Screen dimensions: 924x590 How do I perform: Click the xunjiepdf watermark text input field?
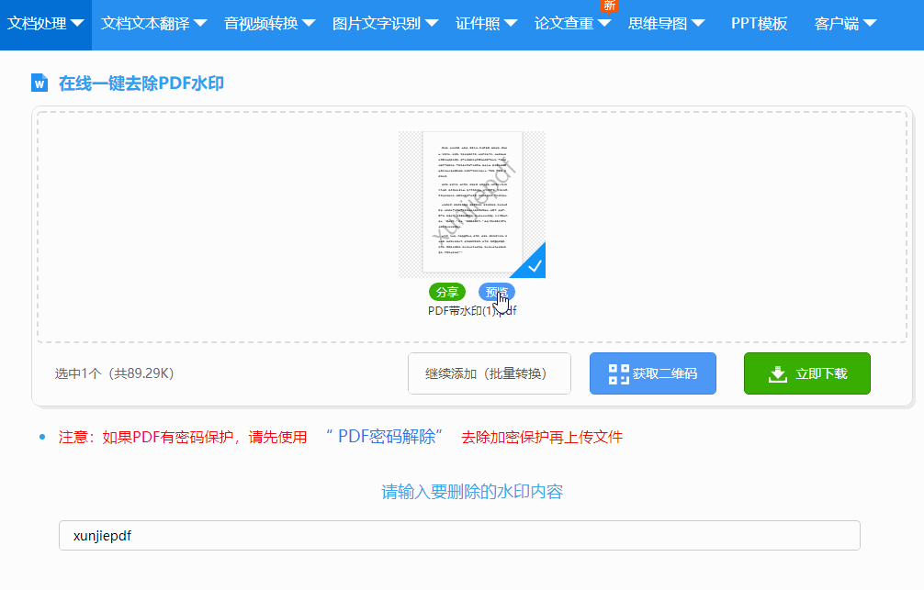point(459,535)
